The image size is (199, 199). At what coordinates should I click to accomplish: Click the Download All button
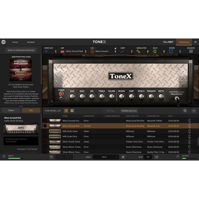click(x=129, y=111)
